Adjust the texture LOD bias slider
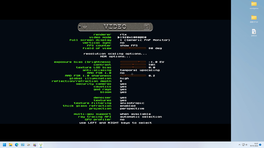The width and height of the screenshot is (264, 148). pyautogui.click(x=133, y=67)
